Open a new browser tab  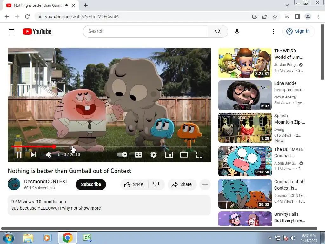(x=86, y=5)
